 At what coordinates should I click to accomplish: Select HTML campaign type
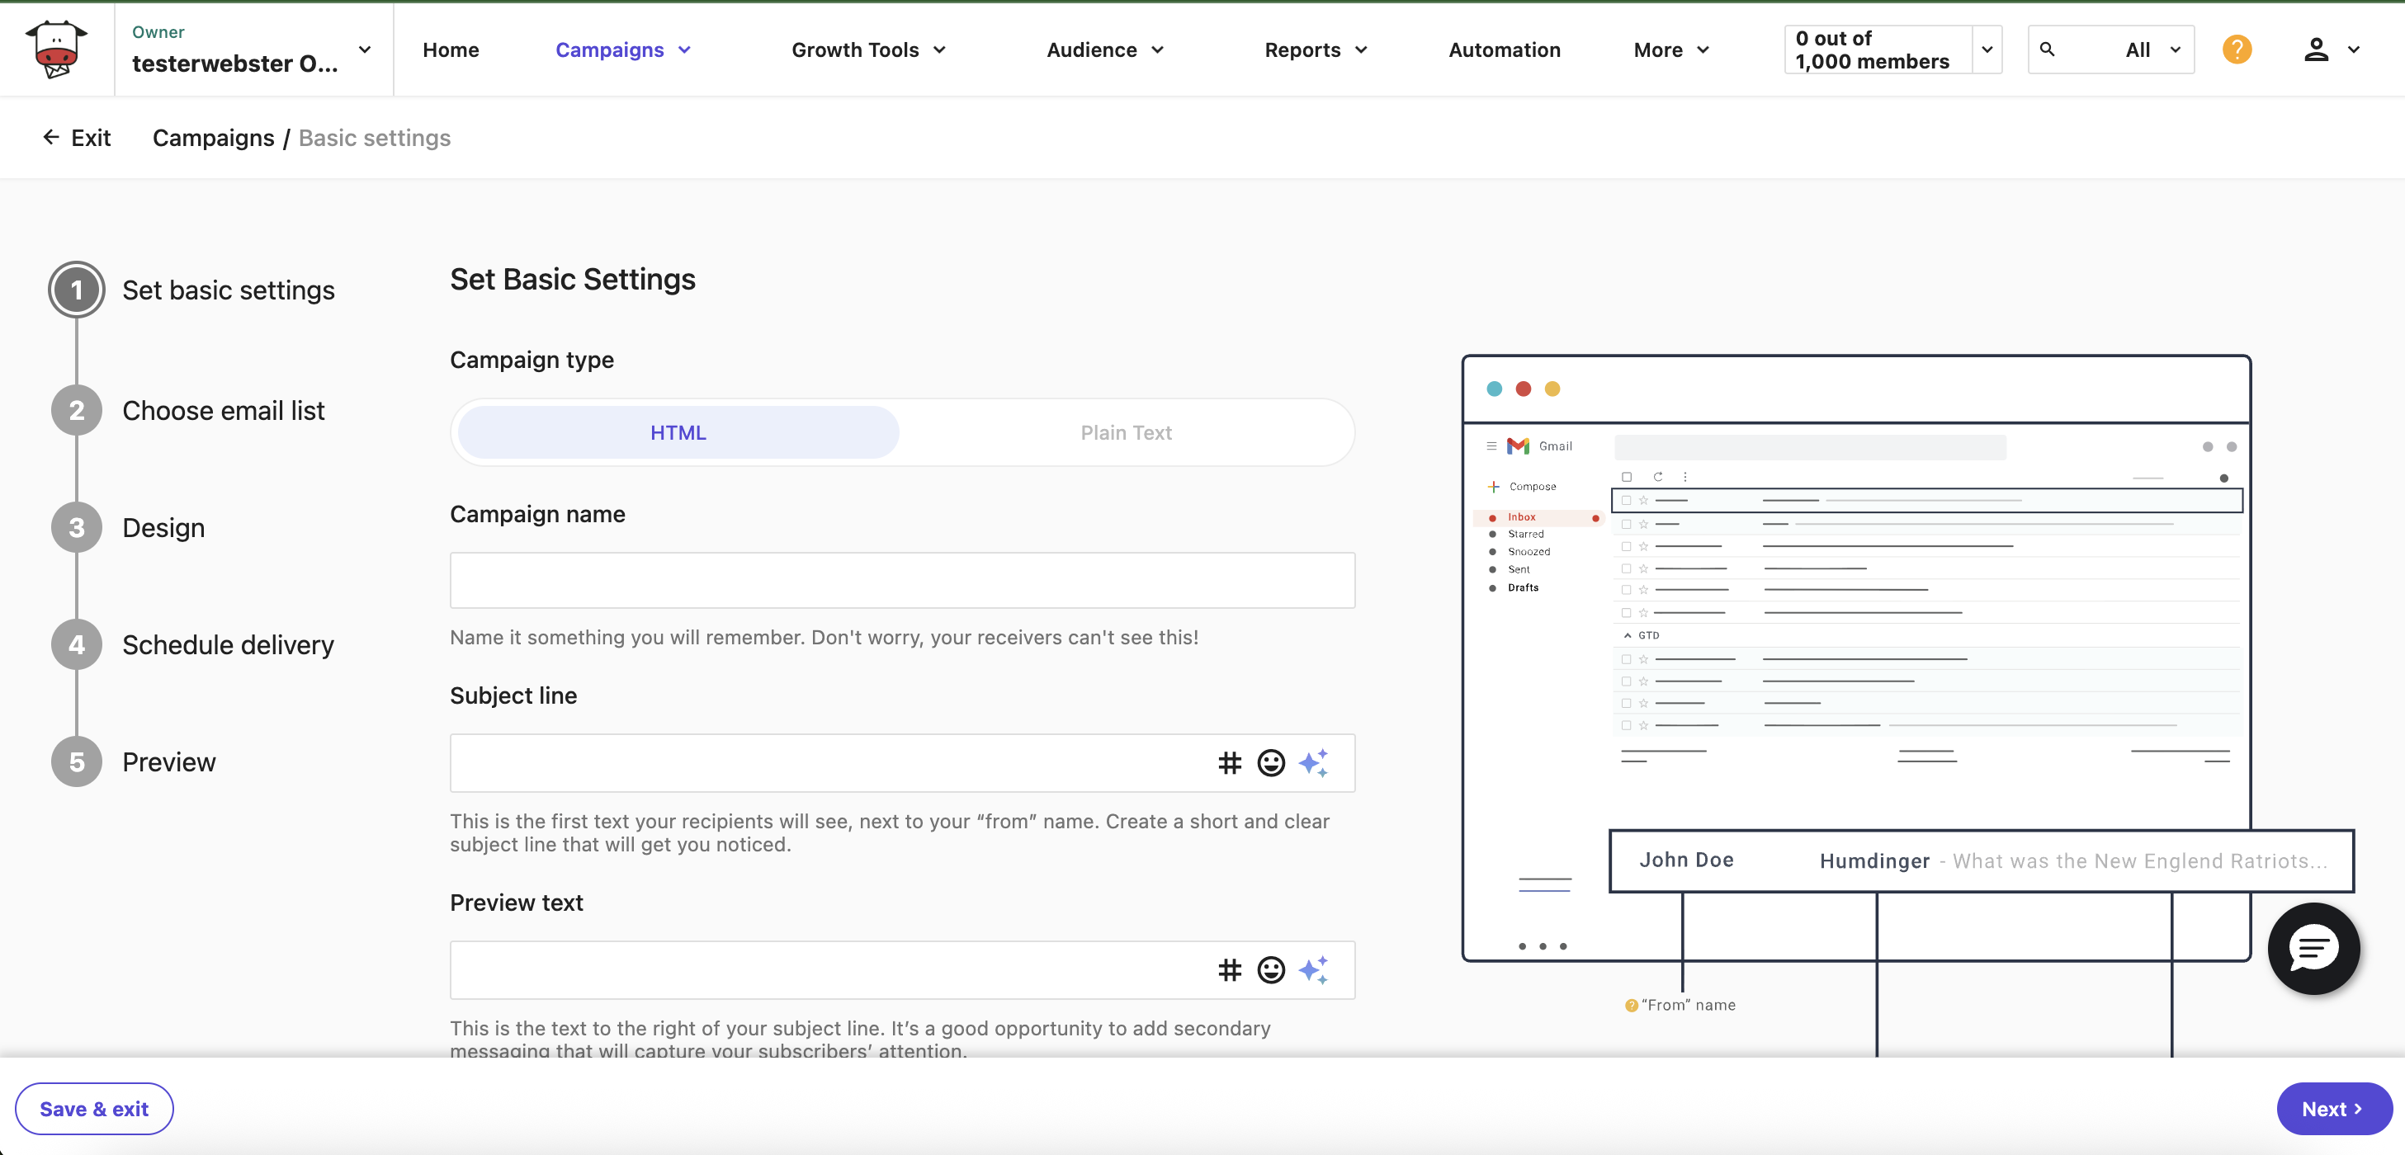[x=677, y=432]
